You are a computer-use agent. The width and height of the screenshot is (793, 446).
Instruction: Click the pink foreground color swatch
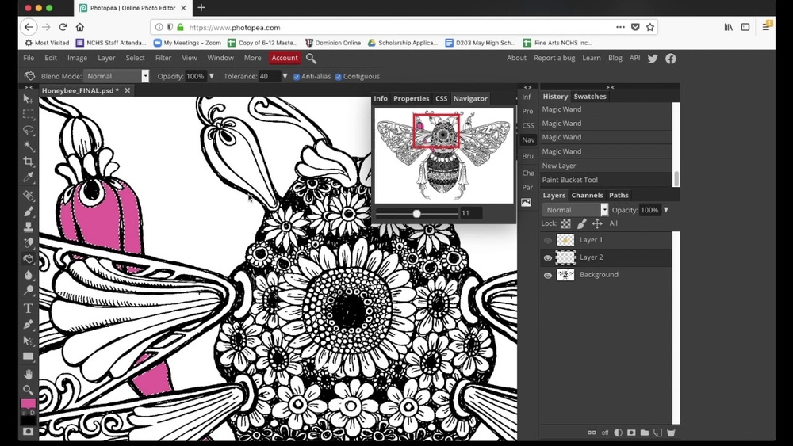click(x=28, y=403)
